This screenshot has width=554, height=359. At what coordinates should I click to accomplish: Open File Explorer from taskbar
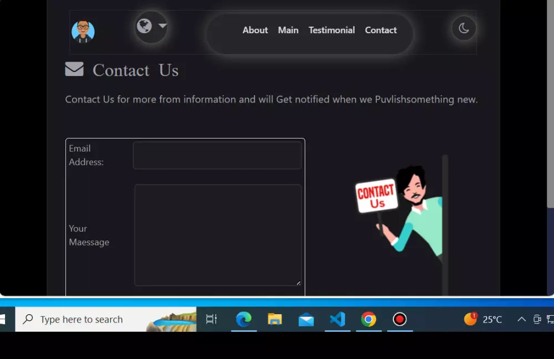pyautogui.click(x=275, y=320)
